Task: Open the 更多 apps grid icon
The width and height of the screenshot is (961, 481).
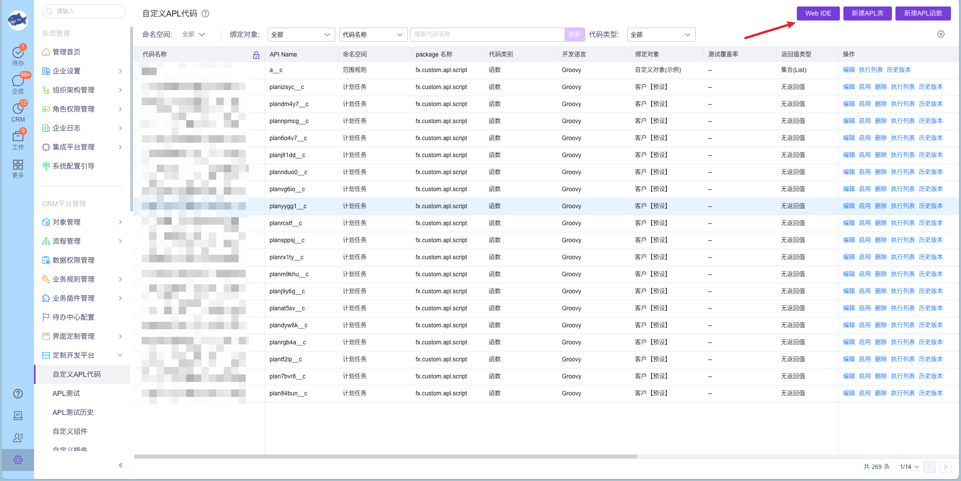Action: click(18, 167)
